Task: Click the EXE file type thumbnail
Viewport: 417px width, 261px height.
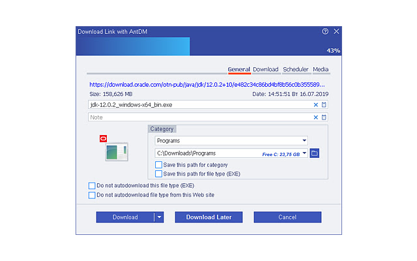Action: click(117, 152)
